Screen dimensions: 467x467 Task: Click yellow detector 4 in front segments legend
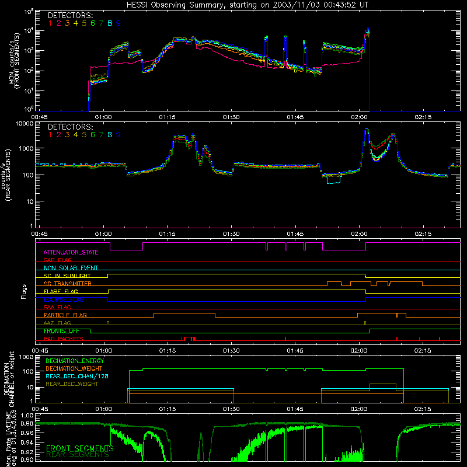click(76, 23)
